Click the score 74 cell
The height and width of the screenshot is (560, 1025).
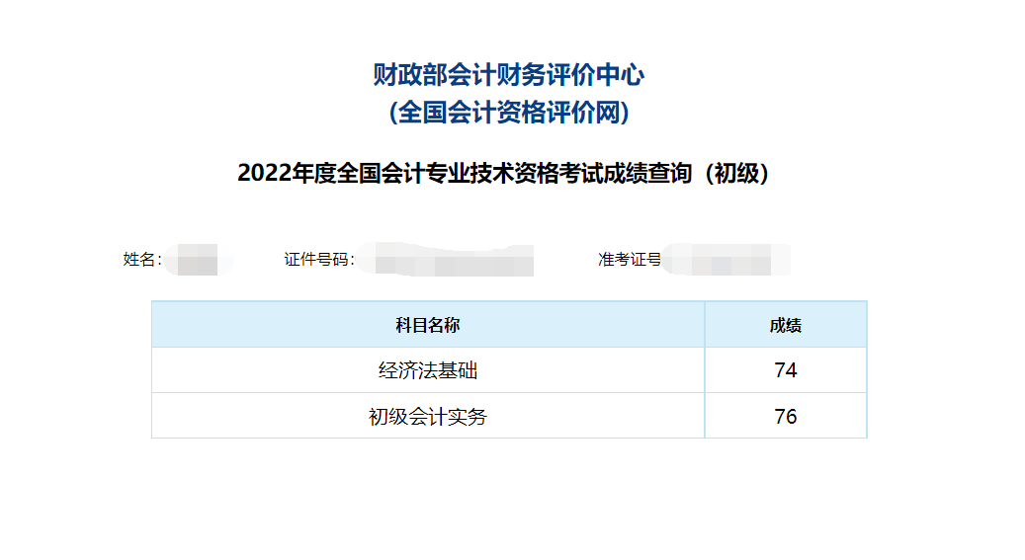tap(786, 370)
